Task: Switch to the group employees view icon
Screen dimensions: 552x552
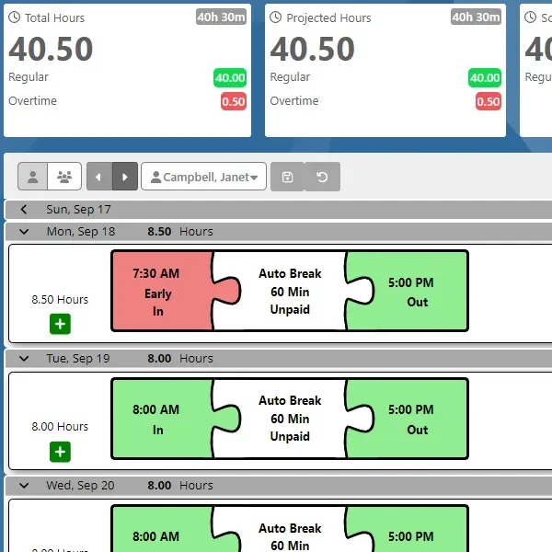Action: pyautogui.click(x=64, y=177)
